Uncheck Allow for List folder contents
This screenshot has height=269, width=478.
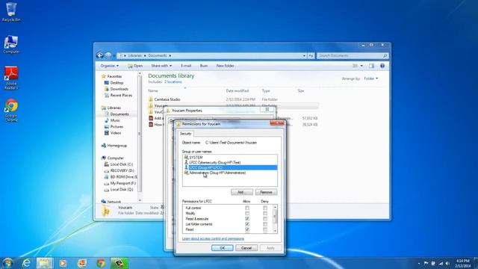pyautogui.click(x=247, y=224)
